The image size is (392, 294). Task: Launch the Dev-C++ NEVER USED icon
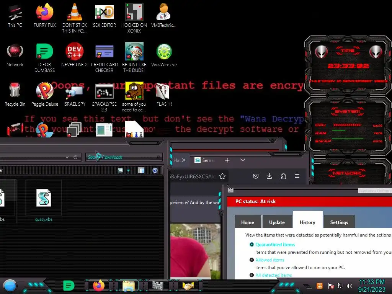tap(75, 55)
